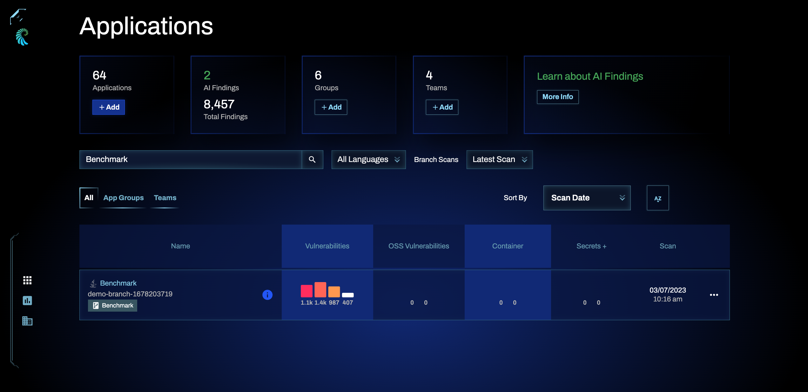The height and width of the screenshot is (392, 808).
Task: Click the demo-branch-1678203719 branch text
Action: (130, 294)
